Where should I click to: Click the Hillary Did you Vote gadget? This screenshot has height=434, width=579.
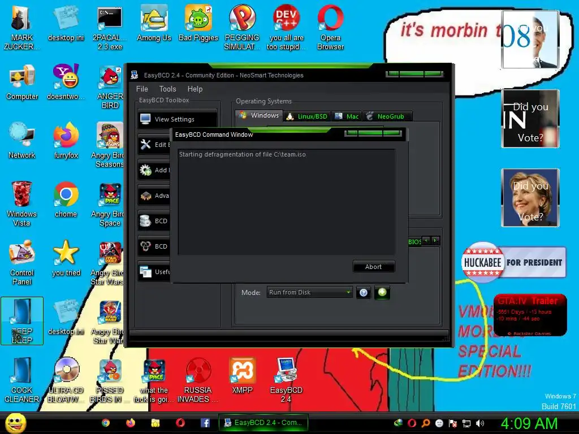click(x=530, y=198)
